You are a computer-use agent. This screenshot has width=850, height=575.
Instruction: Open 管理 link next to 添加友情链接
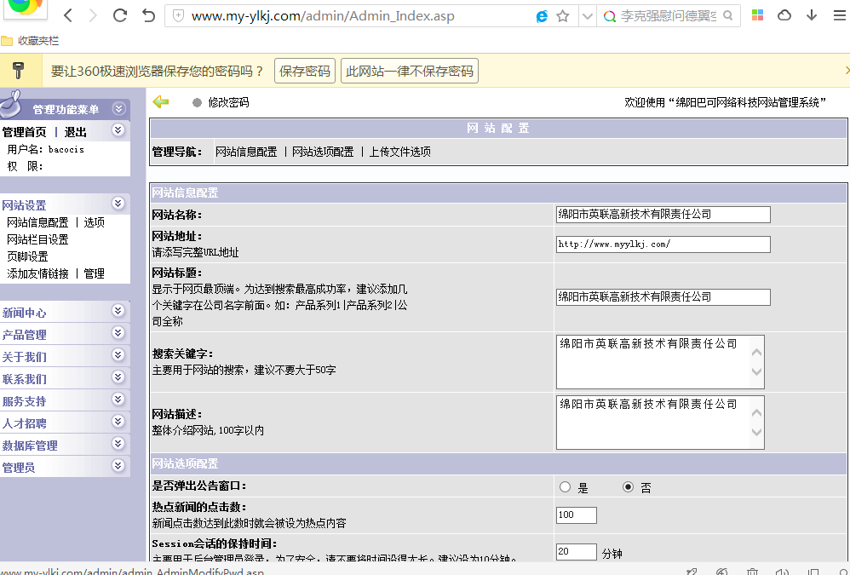click(x=94, y=273)
